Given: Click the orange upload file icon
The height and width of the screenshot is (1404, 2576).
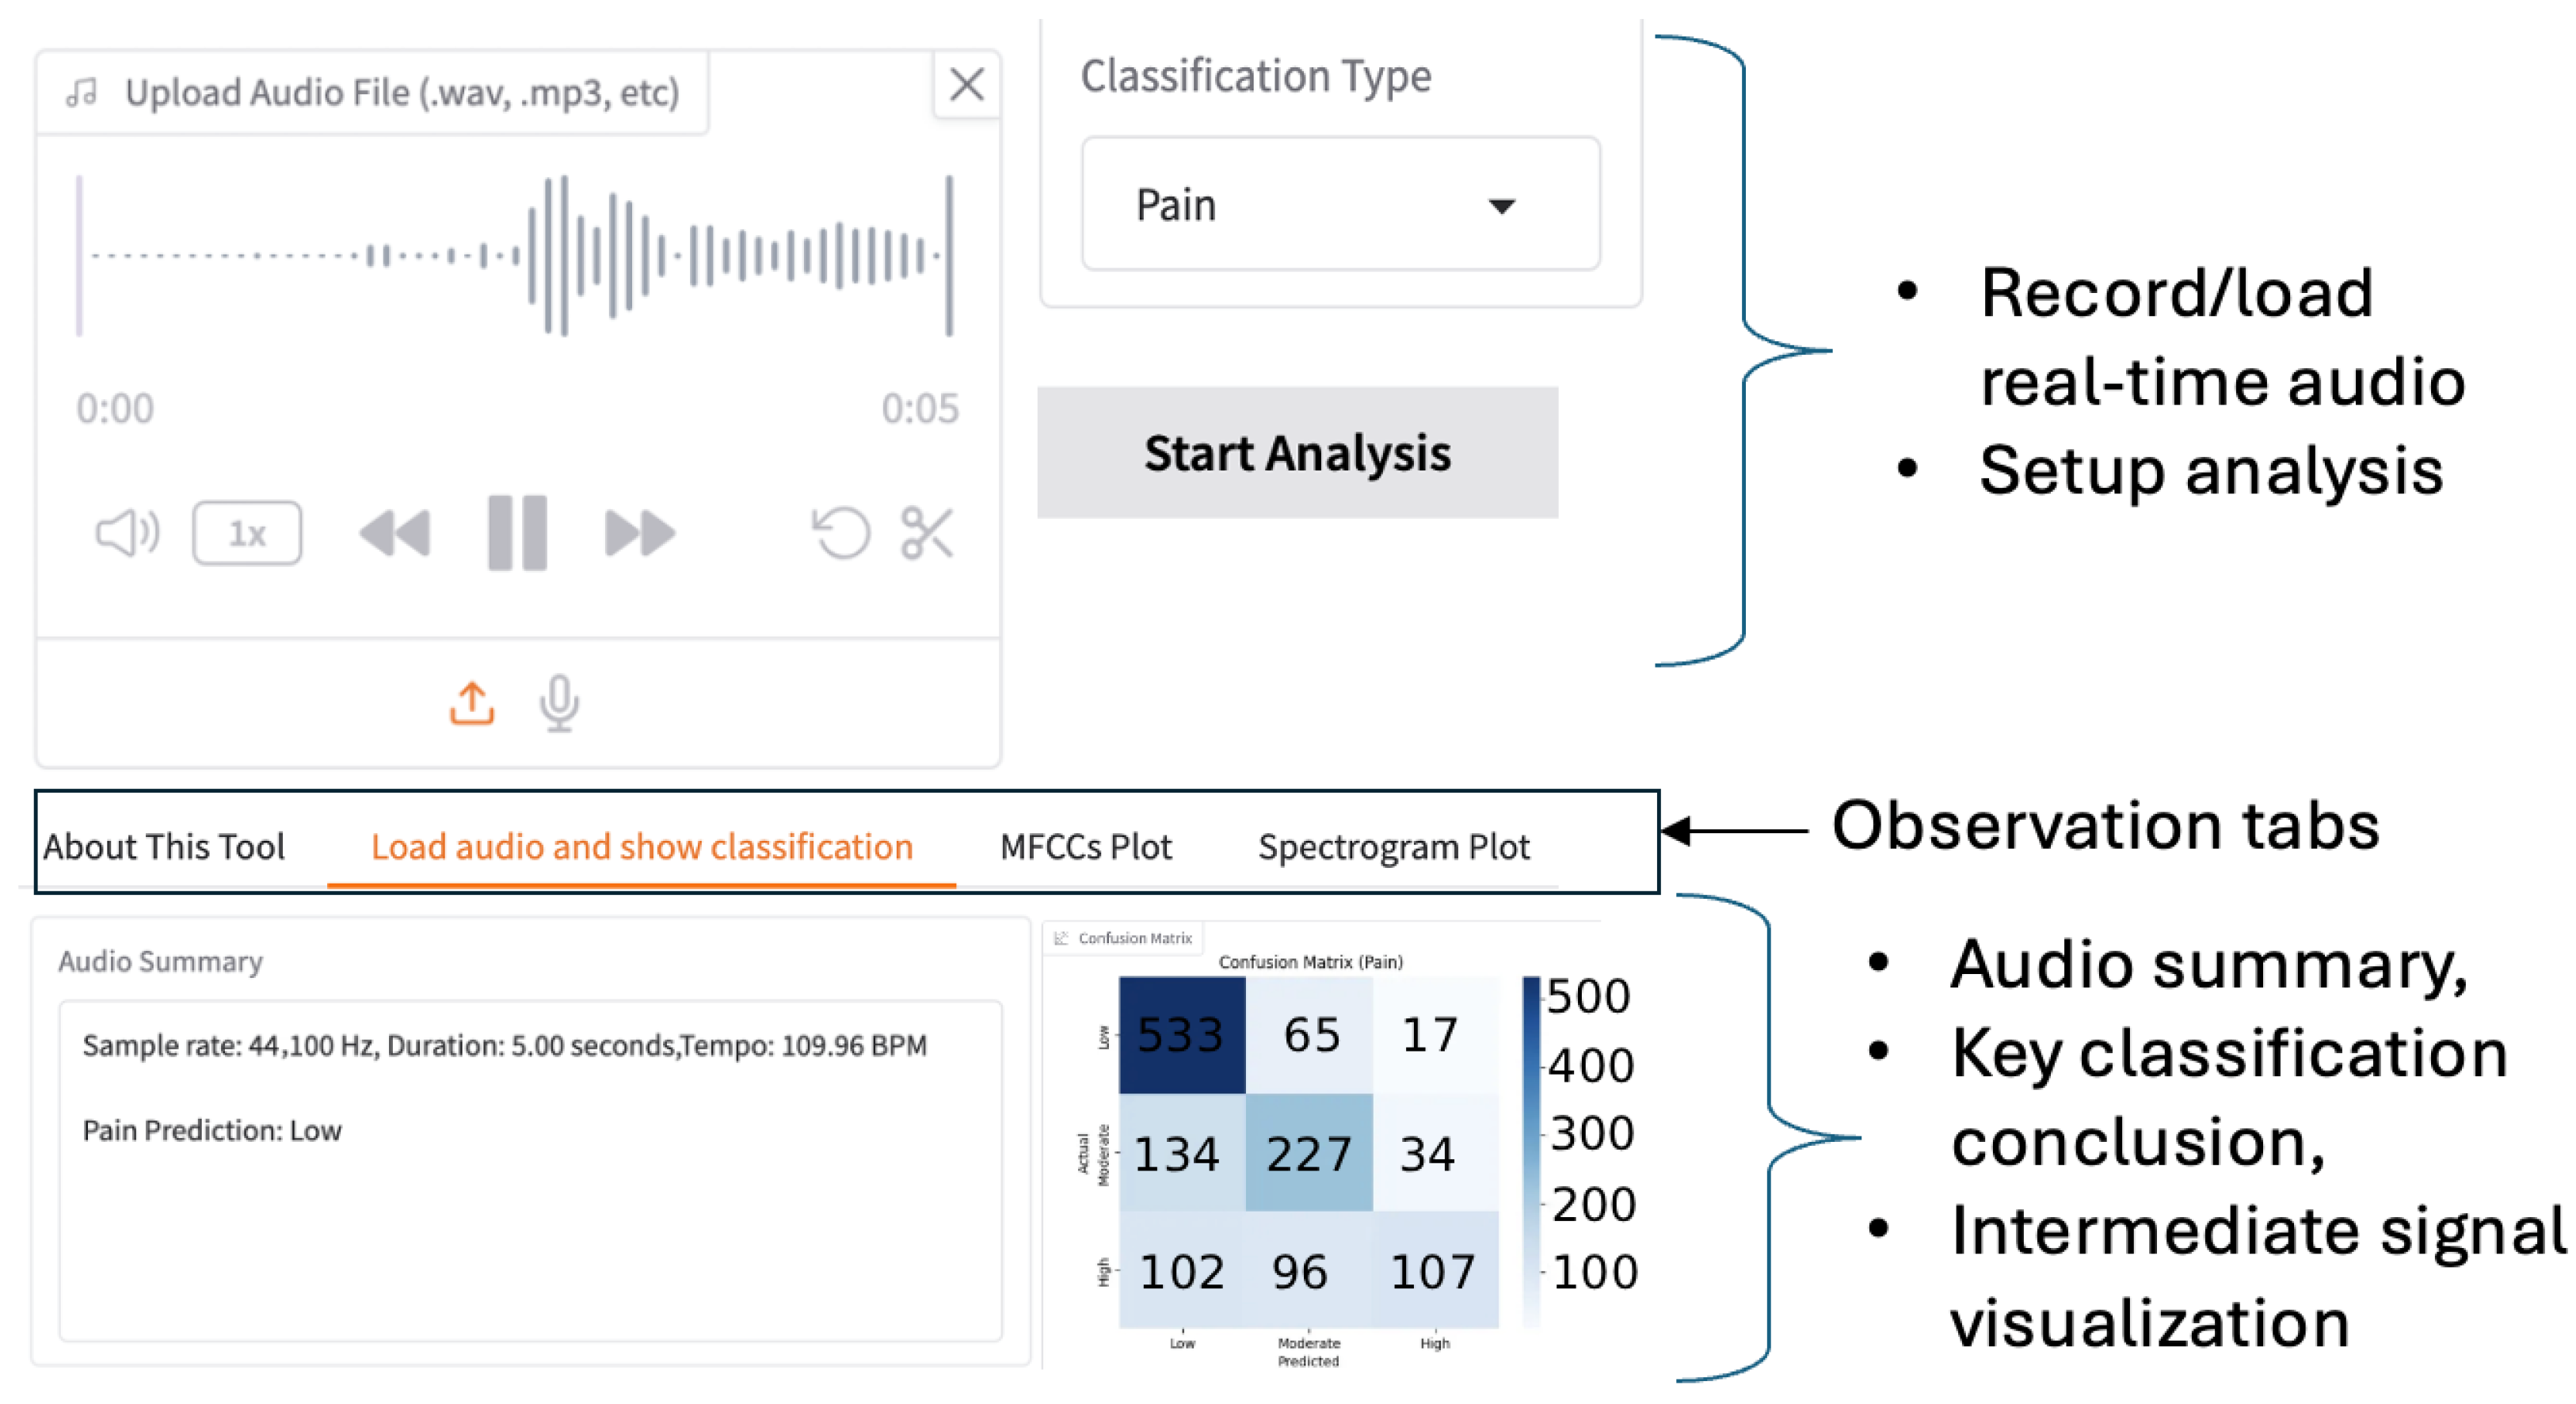Looking at the screenshot, I should pos(471,703).
